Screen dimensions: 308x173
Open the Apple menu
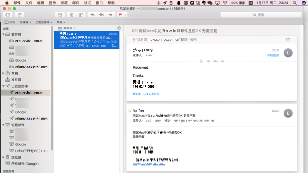click(x=7, y=3)
